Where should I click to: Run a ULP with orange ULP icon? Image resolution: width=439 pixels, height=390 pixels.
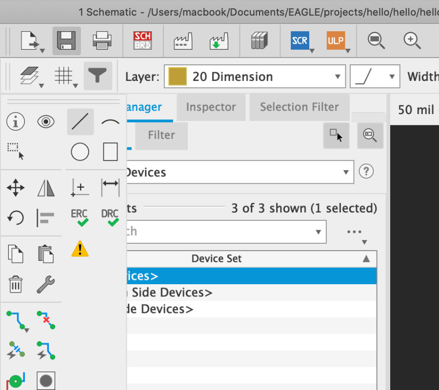(336, 40)
